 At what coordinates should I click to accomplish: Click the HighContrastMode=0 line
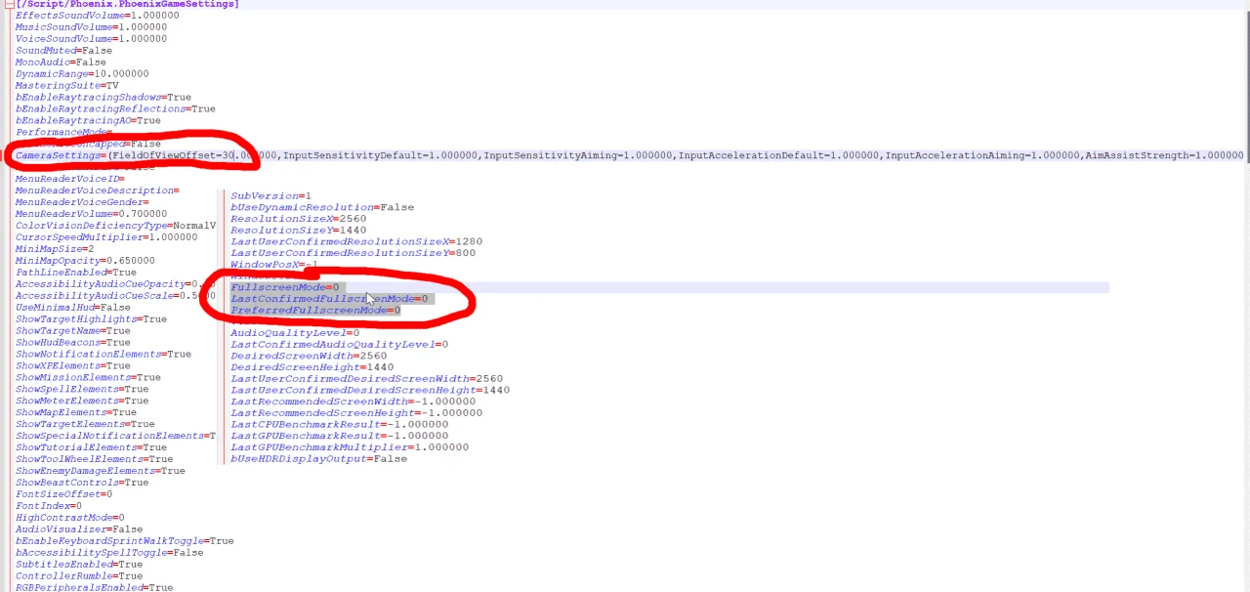pyautogui.click(x=69, y=520)
